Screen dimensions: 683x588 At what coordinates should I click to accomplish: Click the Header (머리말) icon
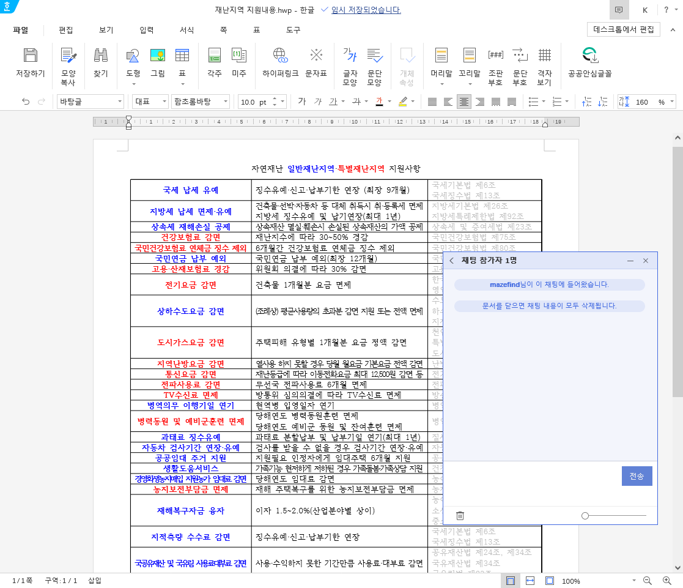coord(441,56)
